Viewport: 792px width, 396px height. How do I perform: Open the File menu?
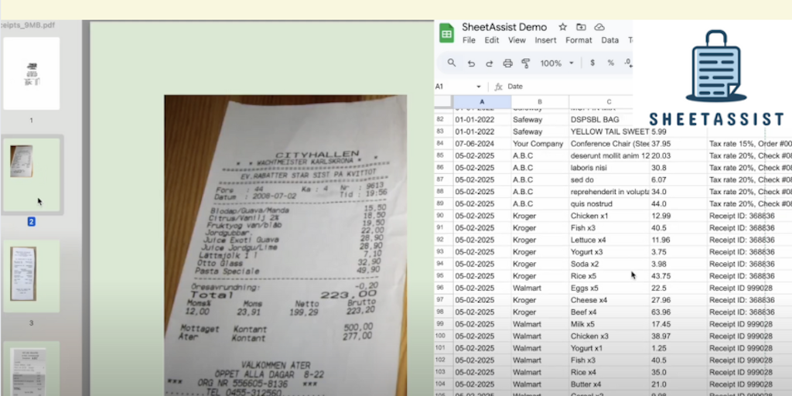click(x=469, y=40)
